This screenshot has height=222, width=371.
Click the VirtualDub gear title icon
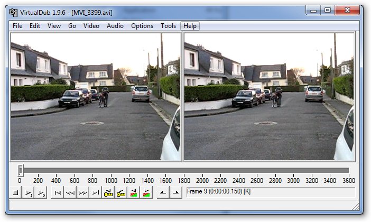click(x=13, y=12)
